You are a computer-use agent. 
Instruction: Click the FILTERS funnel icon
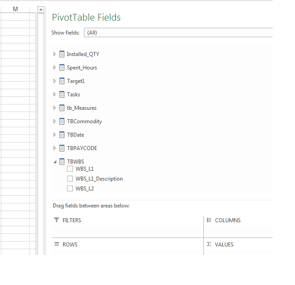coord(56,220)
